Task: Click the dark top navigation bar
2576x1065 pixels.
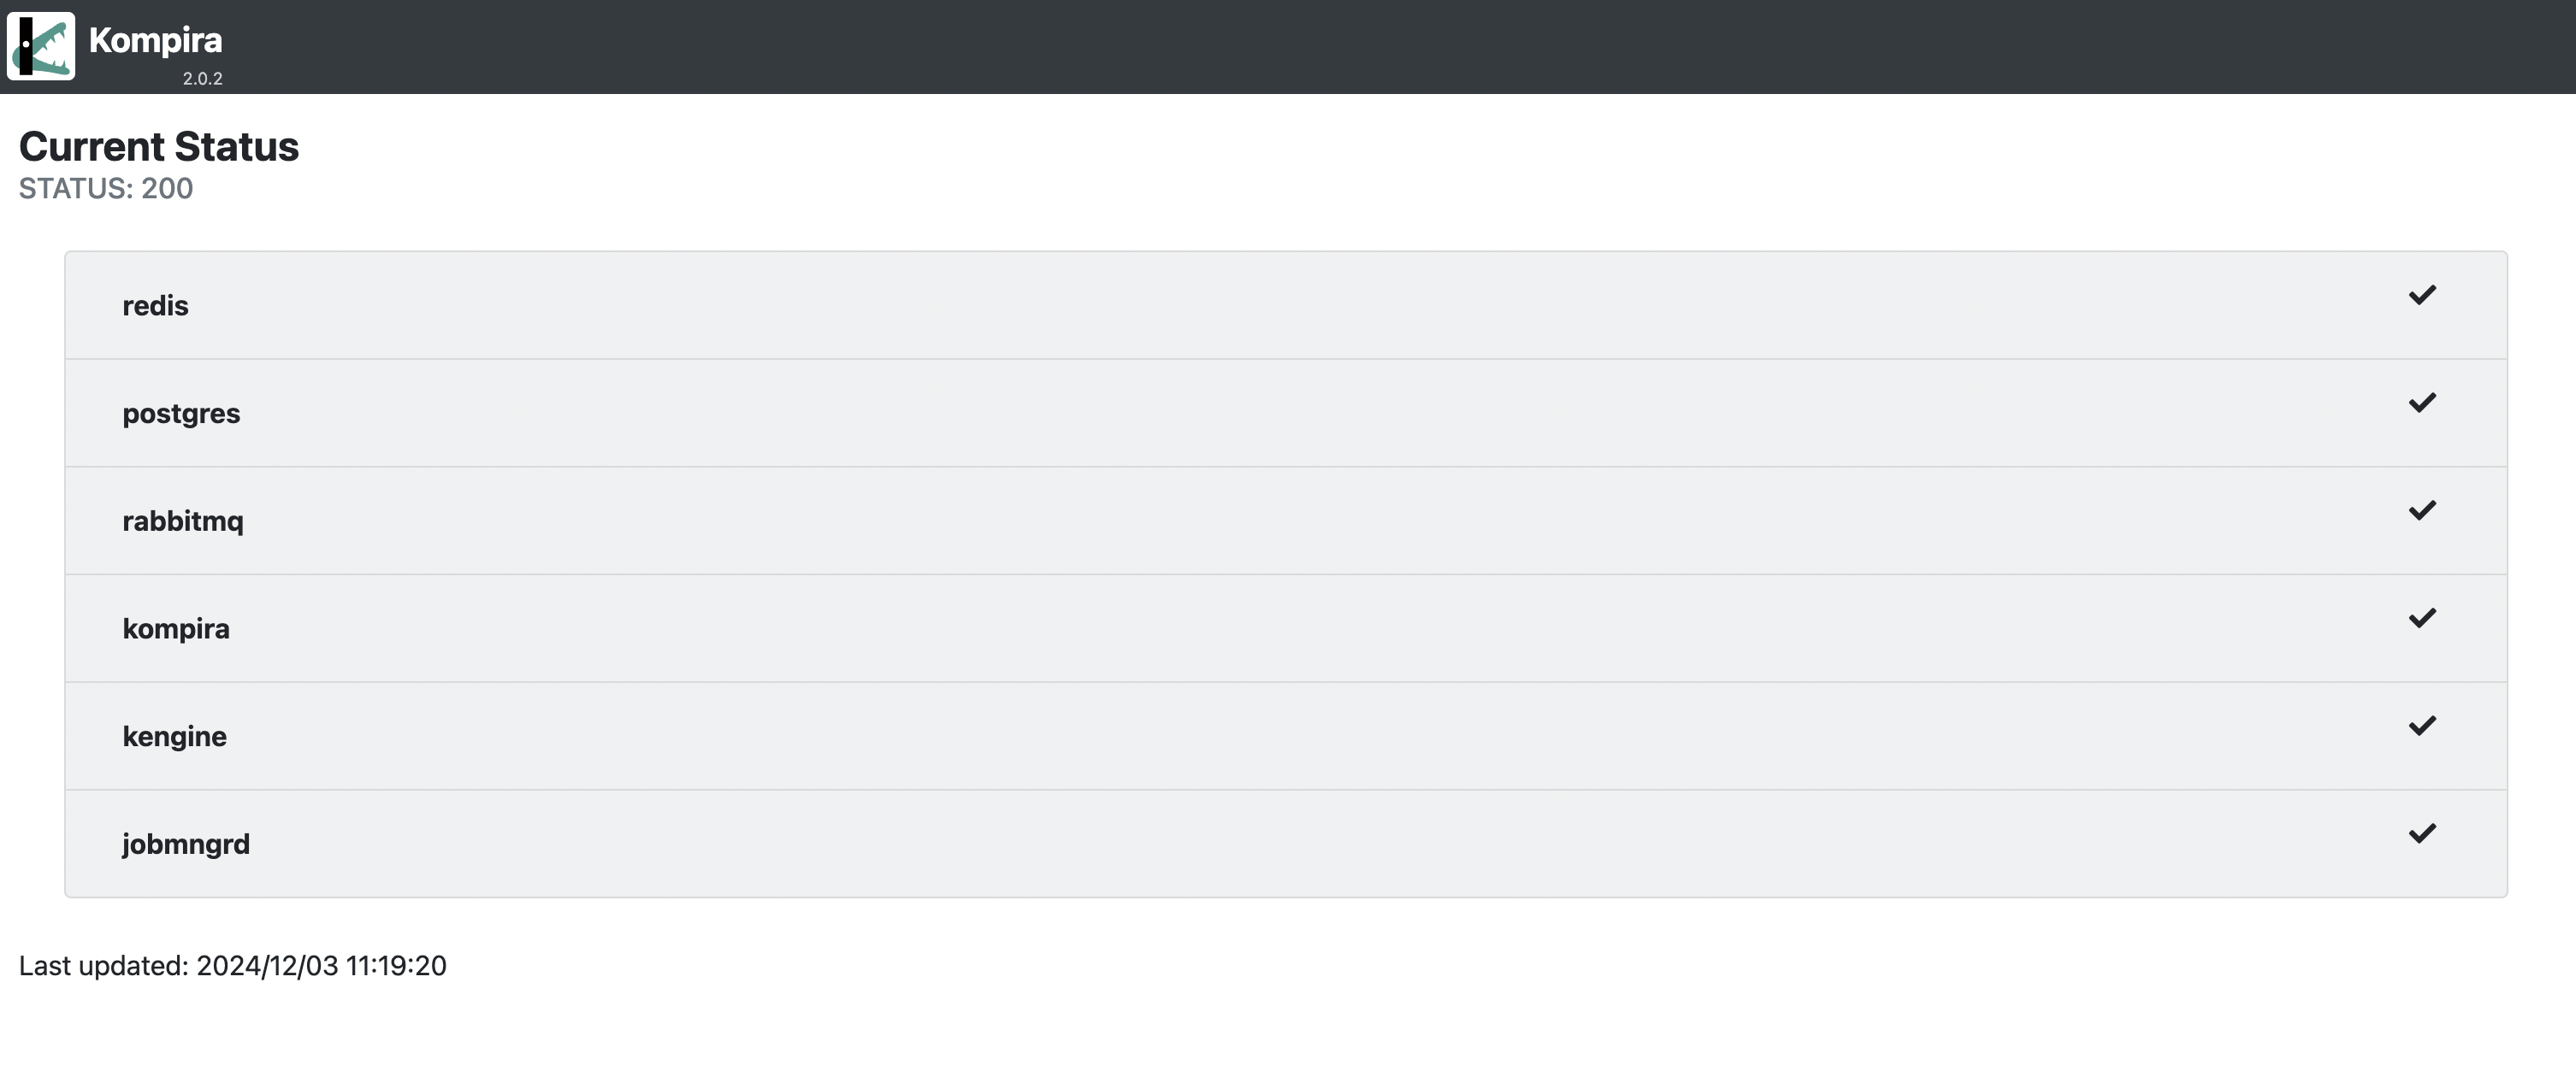Action: pos(1400,47)
